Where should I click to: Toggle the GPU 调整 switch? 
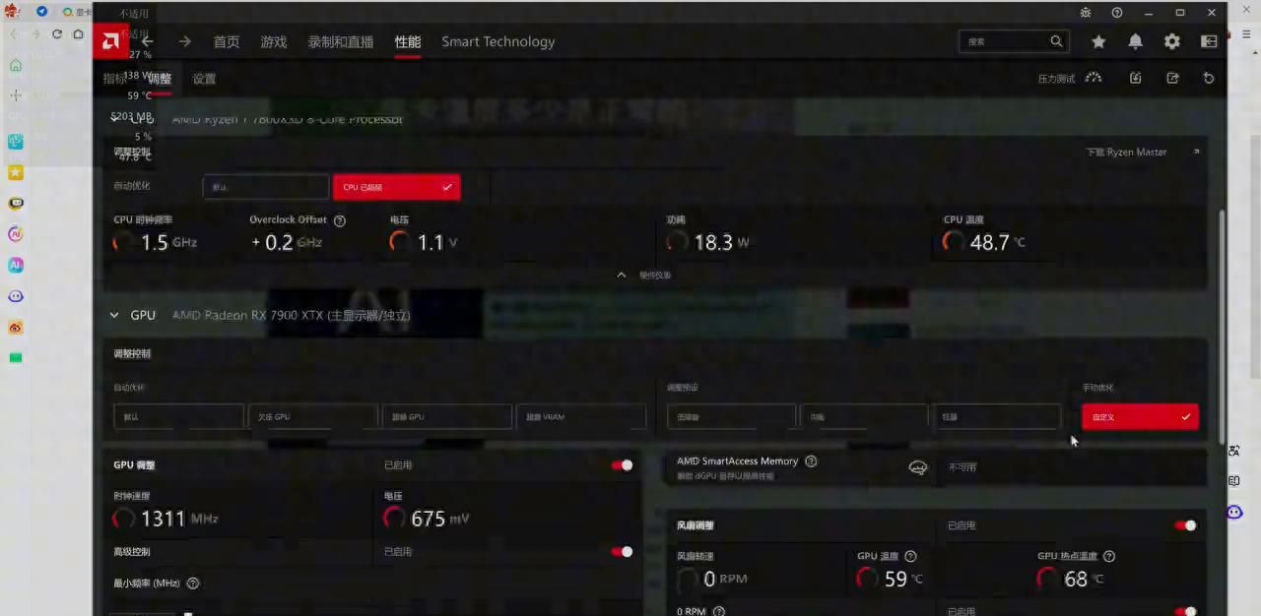click(x=623, y=464)
